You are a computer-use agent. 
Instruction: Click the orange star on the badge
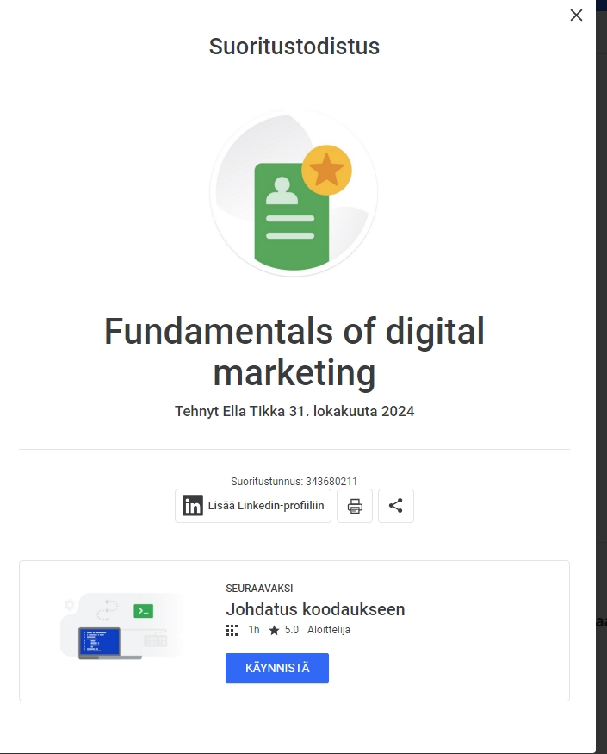[x=326, y=170]
